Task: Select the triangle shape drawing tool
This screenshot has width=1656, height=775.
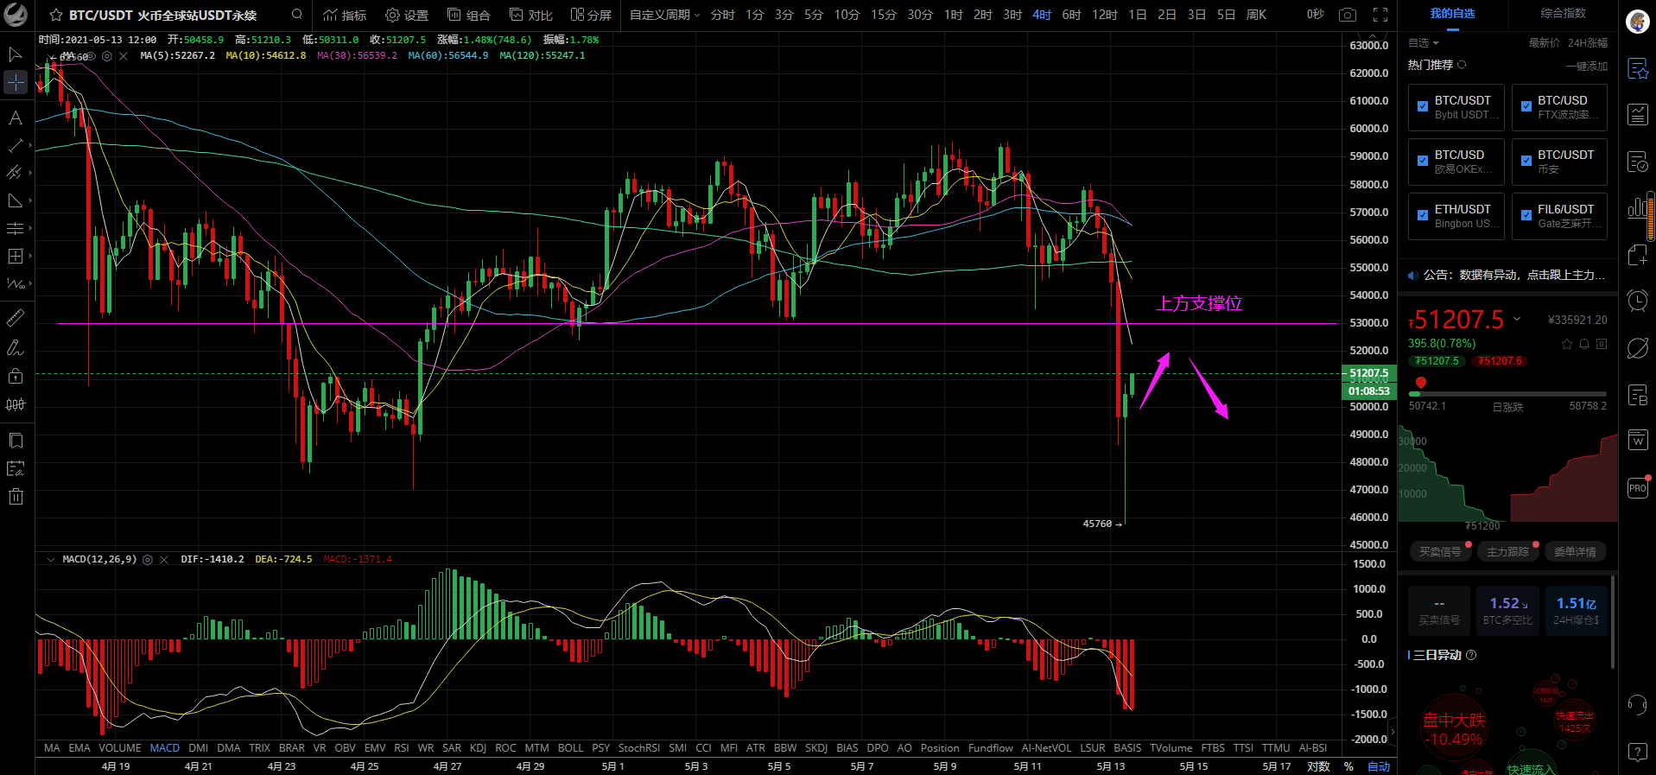Action: coord(16,200)
